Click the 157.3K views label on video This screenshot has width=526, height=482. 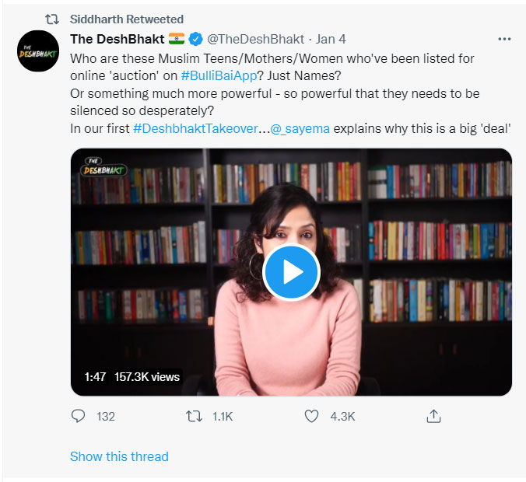[147, 377]
